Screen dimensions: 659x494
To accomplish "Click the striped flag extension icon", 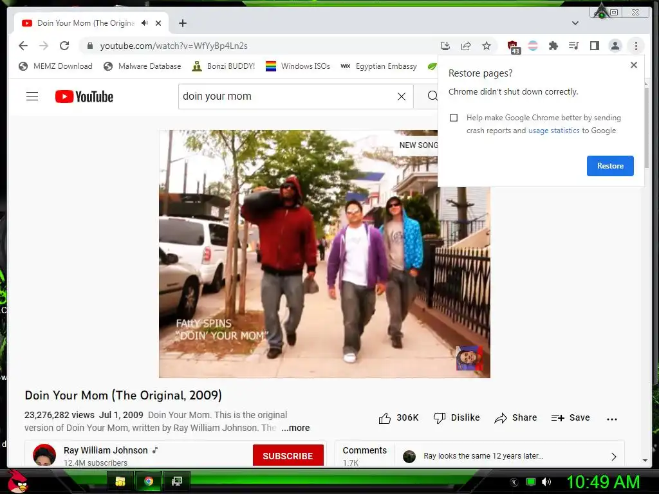I will (533, 46).
